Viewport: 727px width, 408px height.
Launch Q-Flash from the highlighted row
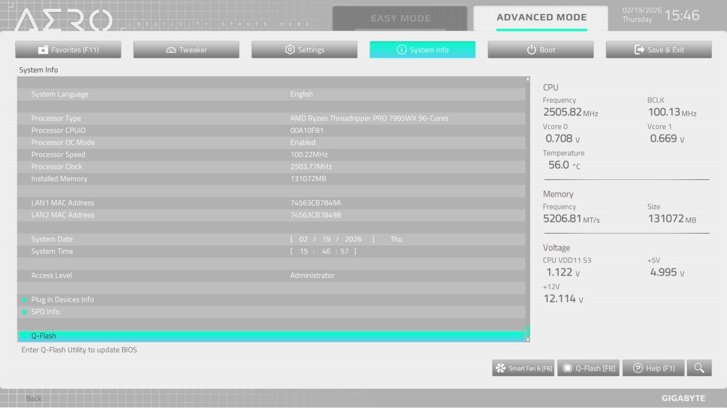point(44,335)
